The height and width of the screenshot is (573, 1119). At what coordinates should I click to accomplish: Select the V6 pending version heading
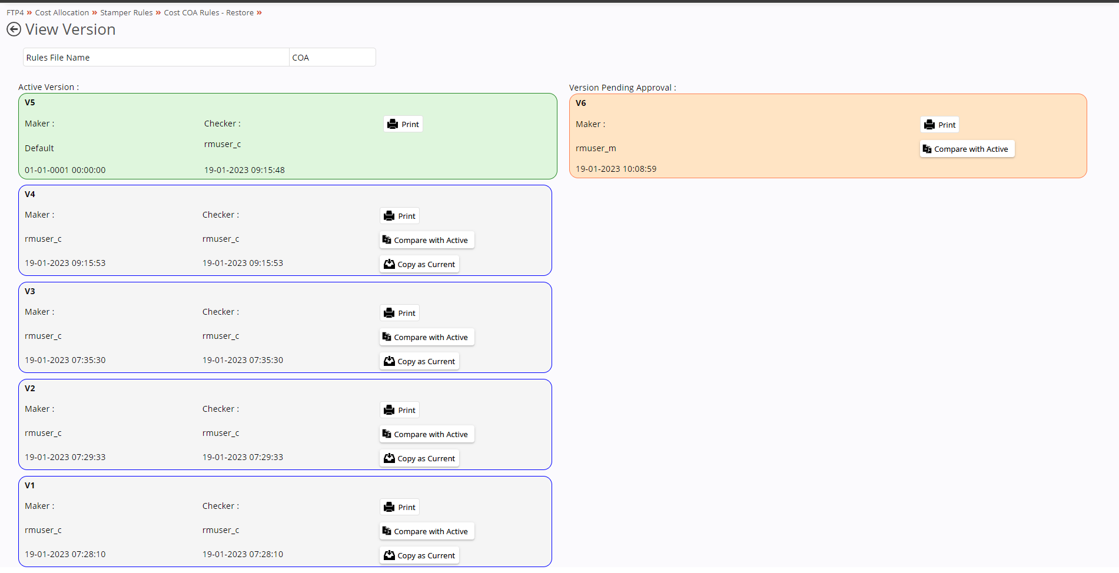pos(581,103)
